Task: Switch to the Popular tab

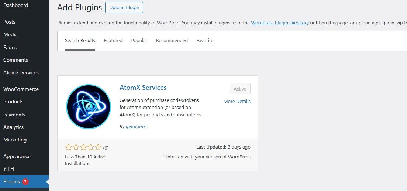Action: pyautogui.click(x=139, y=41)
